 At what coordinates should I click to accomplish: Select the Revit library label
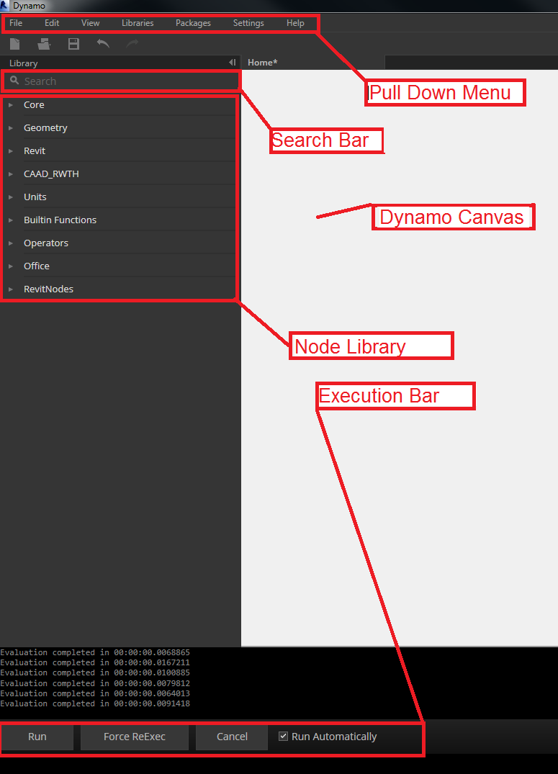click(x=35, y=151)
